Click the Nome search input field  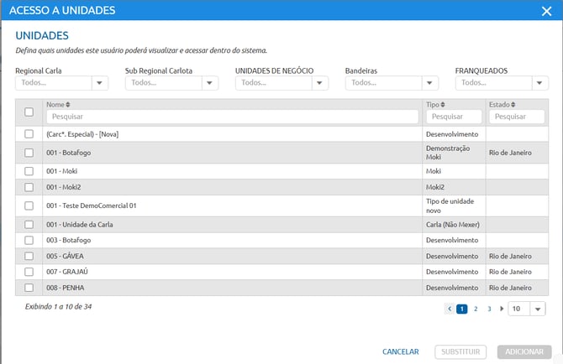point(232,117)
